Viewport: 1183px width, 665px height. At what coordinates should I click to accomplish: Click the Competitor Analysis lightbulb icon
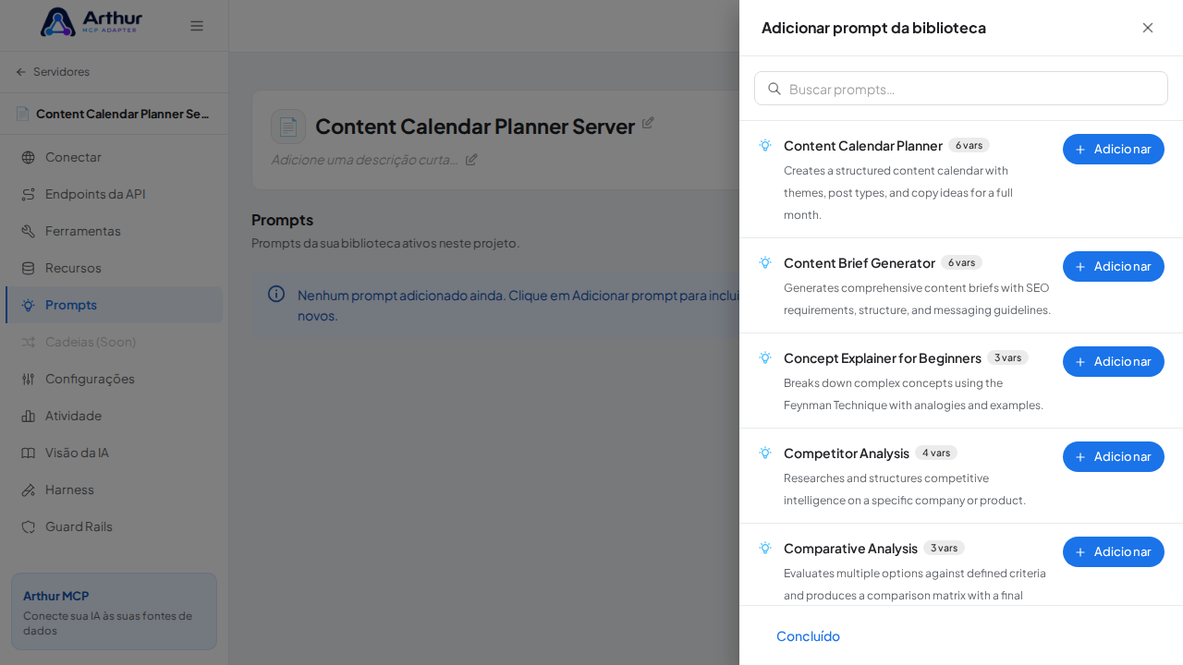(x=765, y=453)
